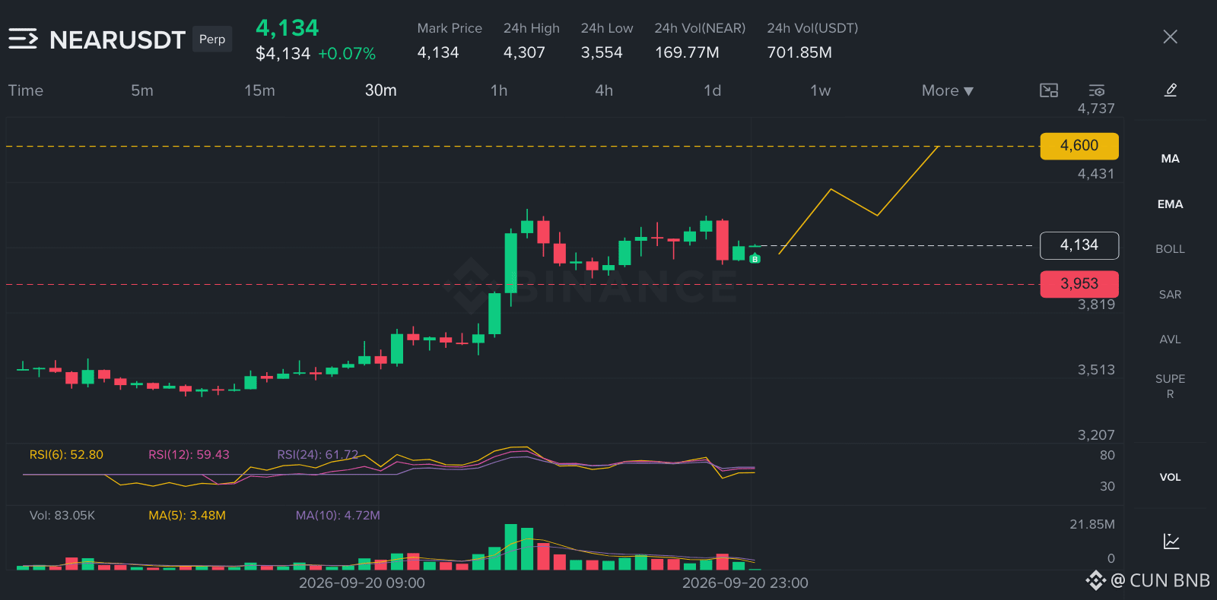1217x600 pixels.
Task: Enable the BOLL indicator
Action: point(1170,248)
